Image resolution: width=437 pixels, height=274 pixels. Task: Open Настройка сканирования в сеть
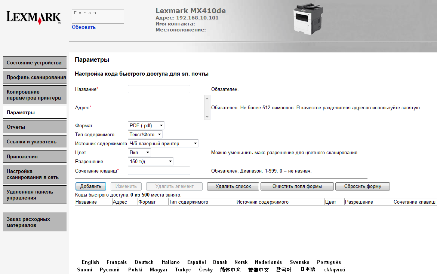coord(34,174)
